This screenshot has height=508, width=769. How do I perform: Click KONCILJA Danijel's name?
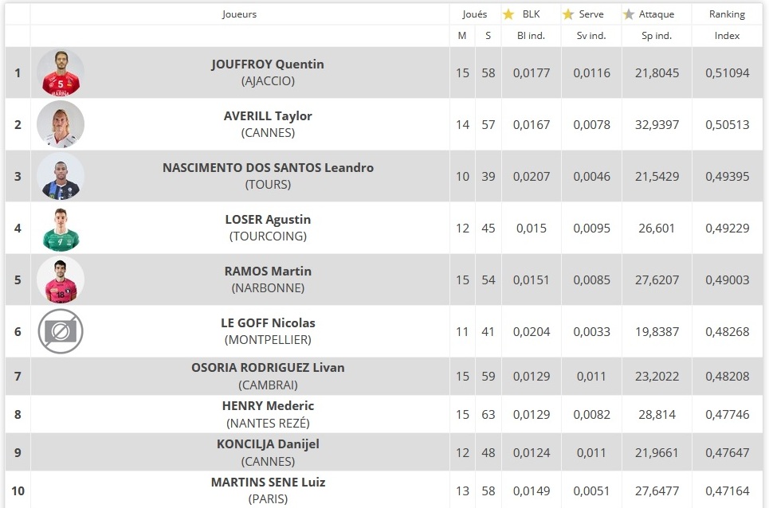268,444
